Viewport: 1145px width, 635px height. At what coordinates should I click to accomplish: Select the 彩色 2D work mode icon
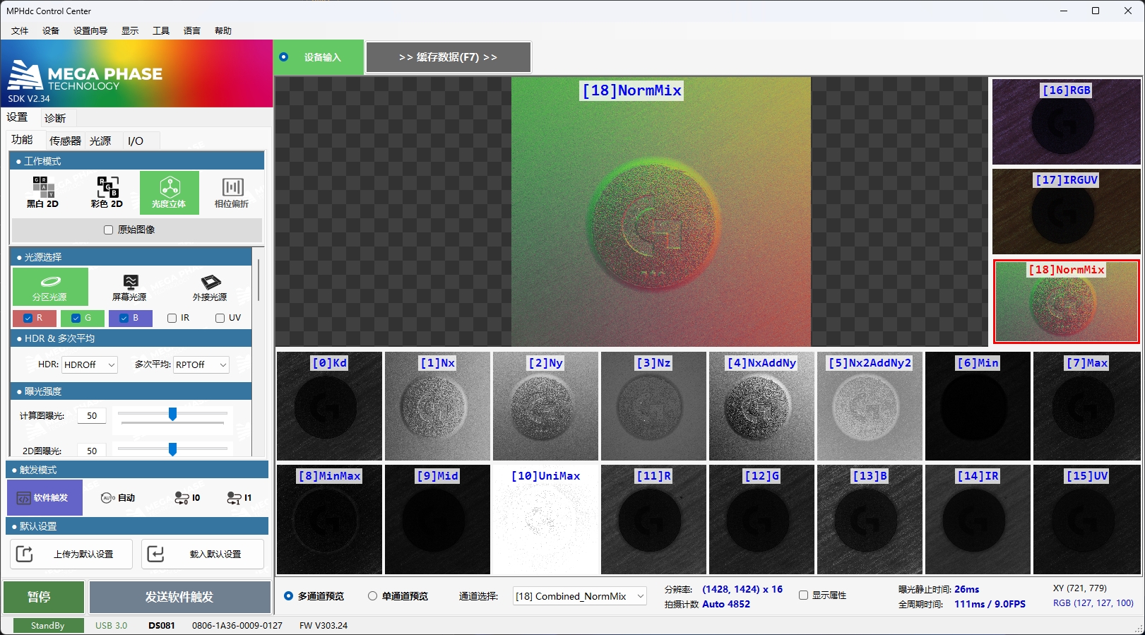click(107, 192)
